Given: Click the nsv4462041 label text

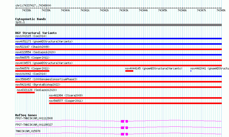Looking at the screenshot, I should tap(210, 68).
